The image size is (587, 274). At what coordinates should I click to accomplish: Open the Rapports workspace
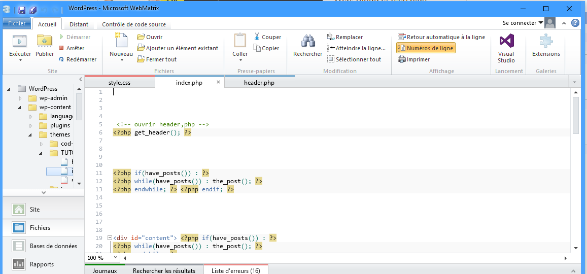click(x=44, y=264)
